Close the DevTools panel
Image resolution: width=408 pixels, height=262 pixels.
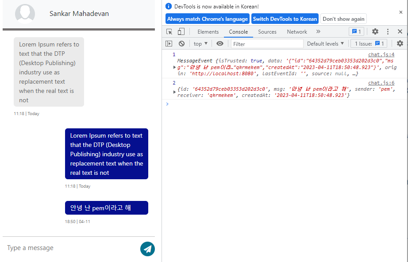(400, 32)
